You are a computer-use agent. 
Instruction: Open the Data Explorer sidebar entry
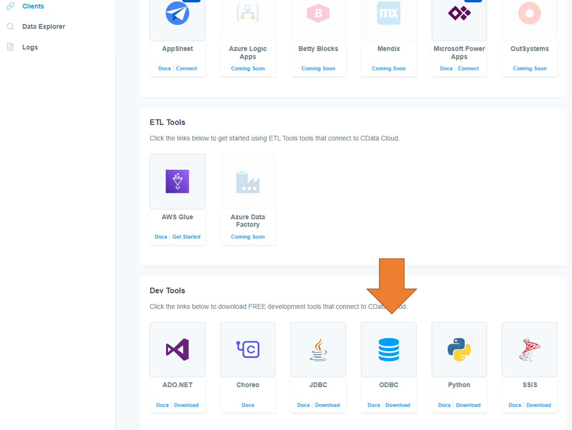[x=44, y=26]
